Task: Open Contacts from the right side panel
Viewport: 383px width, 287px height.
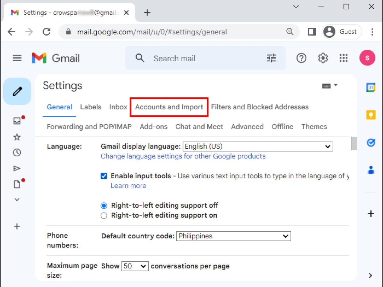Action: coord(371,170)
